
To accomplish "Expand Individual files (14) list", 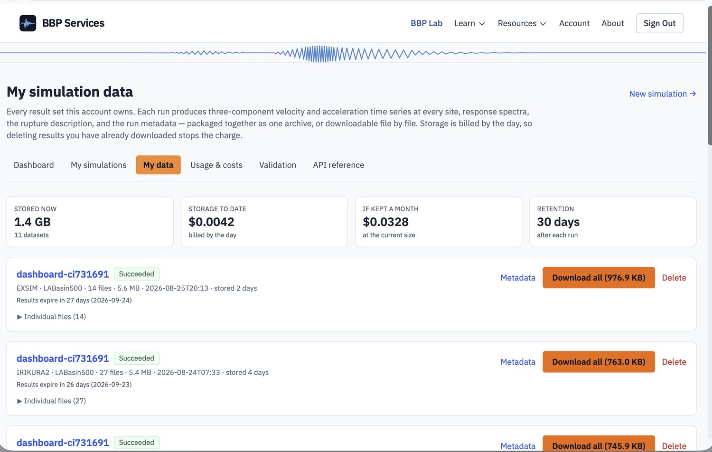I will (51, 317).
